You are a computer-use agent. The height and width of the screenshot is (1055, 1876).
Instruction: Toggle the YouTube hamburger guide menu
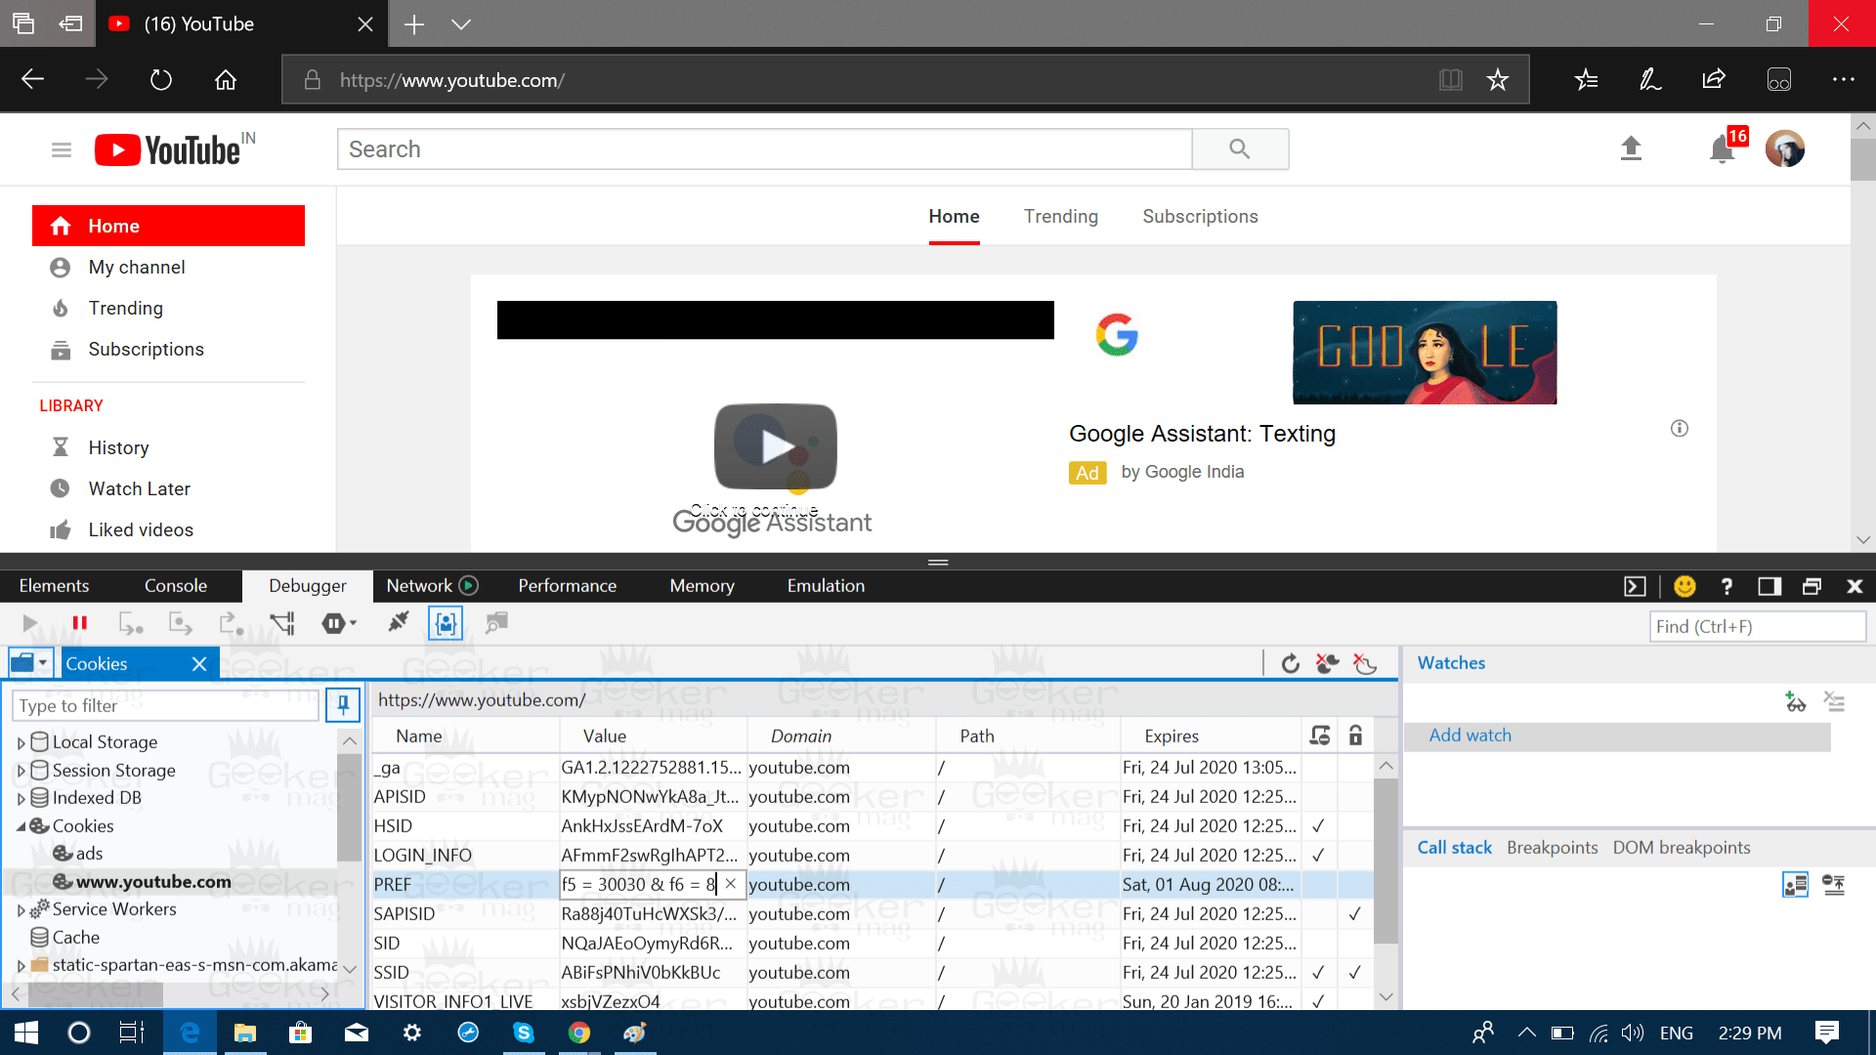[x=62, y=149]
